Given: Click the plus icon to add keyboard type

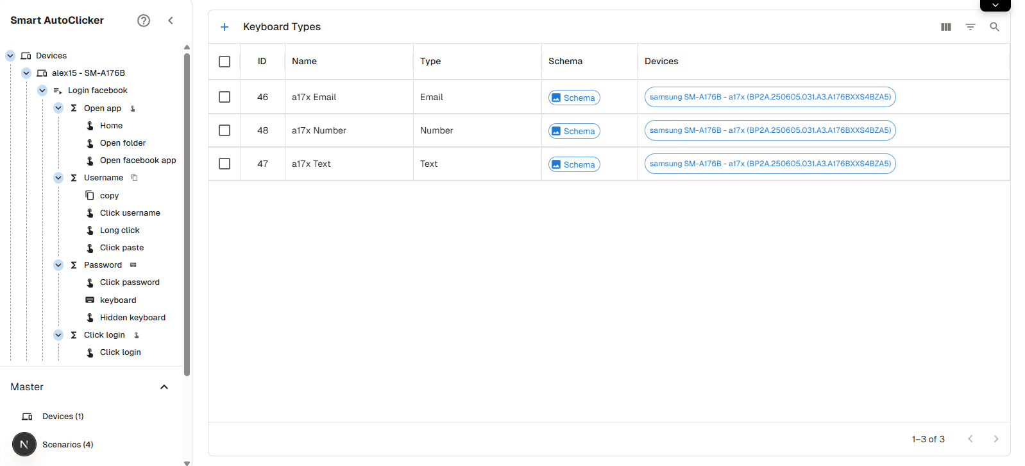Looking at the screenshot, I should point(224,27).
